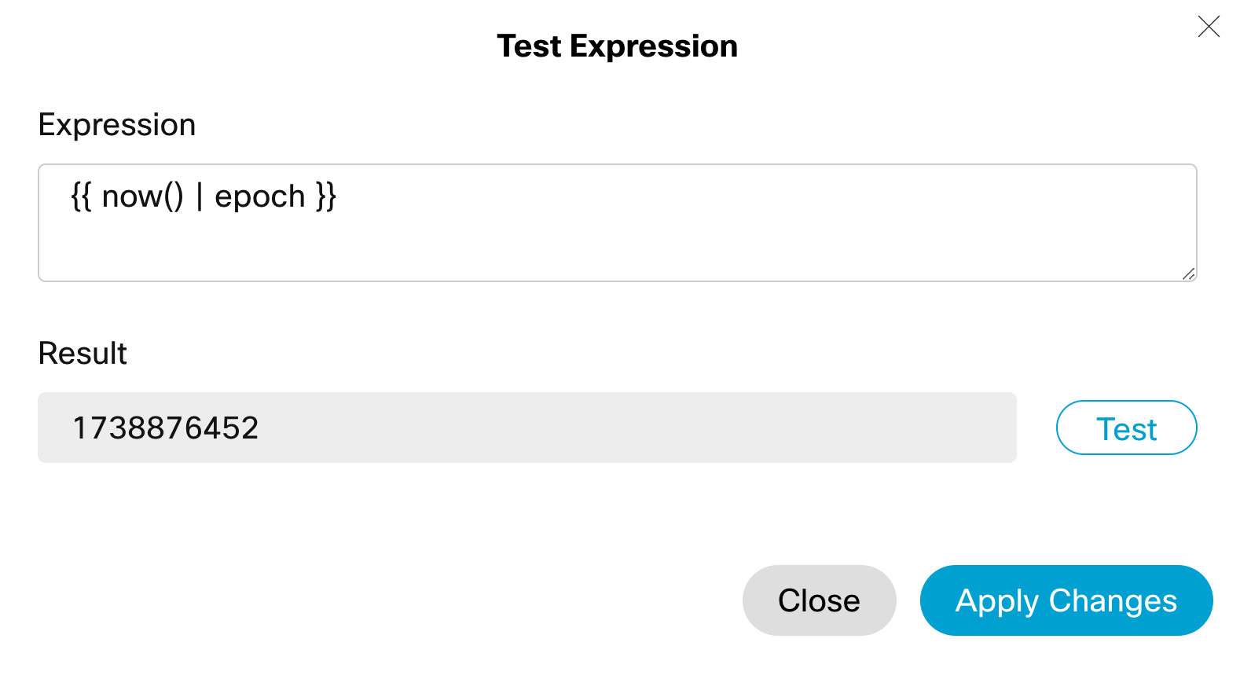The width and height of the screenshot is (1240, 690).
Task: Dismiss the dialog with the X icon
Action: pos(1209,27)
